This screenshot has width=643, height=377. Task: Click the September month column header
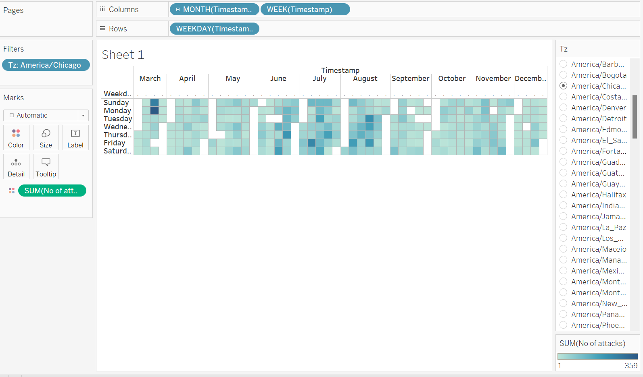coord(410,79)
